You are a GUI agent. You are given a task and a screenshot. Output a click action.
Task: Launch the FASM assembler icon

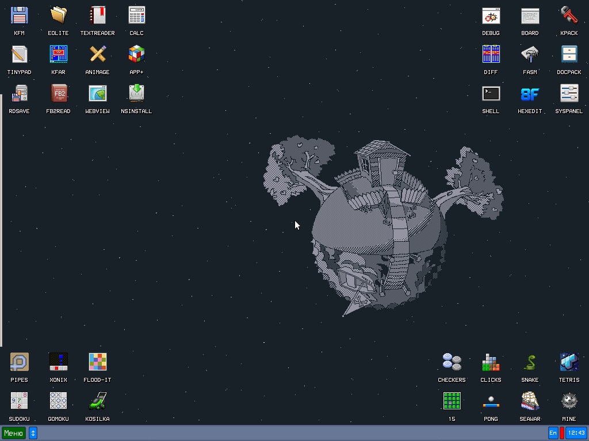point(530,55)
